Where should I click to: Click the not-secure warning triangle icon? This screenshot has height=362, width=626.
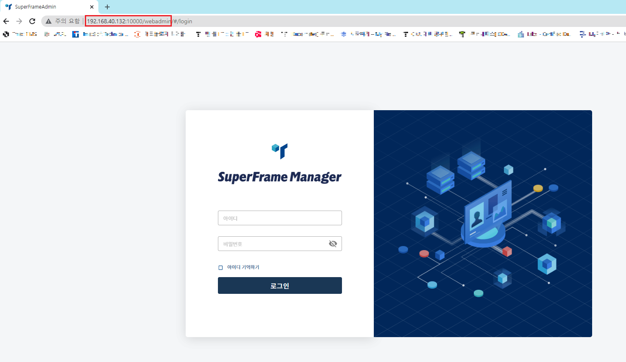click(x=49, y=21)
